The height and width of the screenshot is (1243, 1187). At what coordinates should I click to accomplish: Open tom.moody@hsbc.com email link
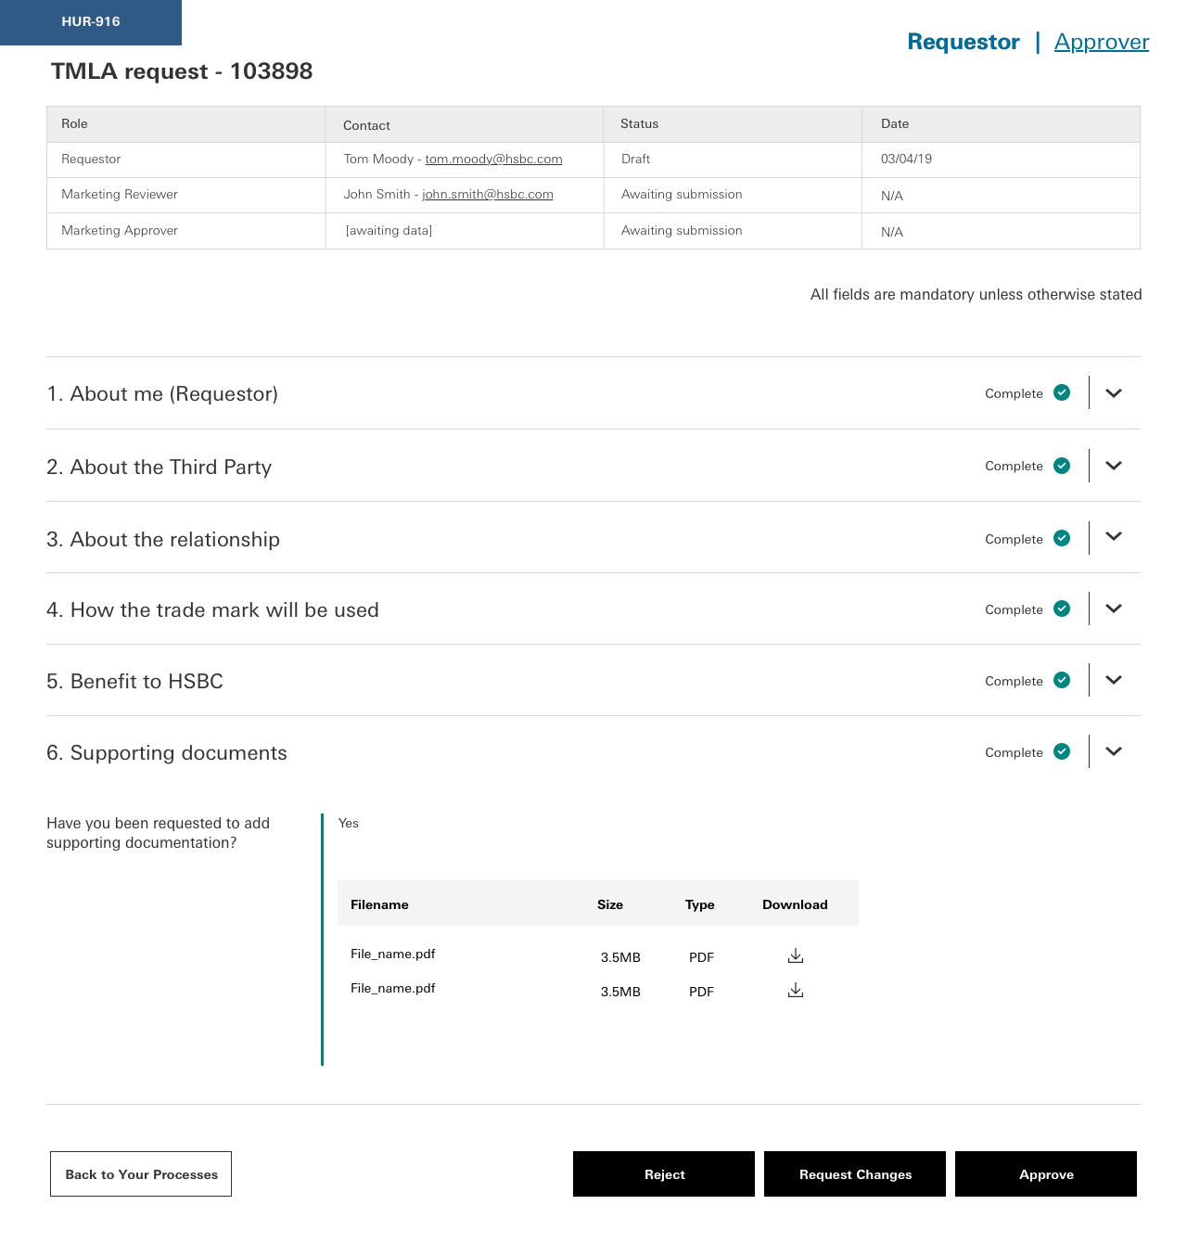493,160
